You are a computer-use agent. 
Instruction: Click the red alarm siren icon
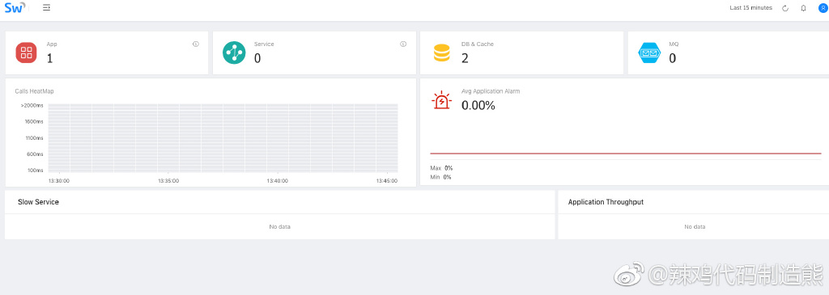tap(441, 99)
